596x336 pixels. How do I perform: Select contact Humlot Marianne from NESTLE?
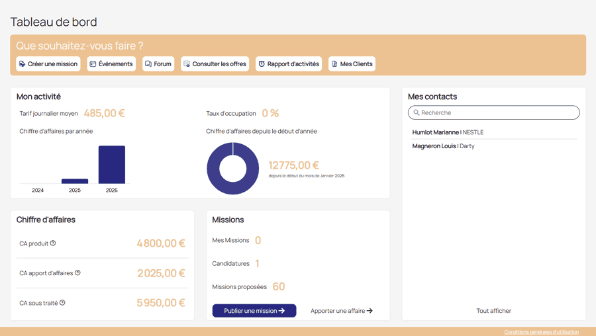pos(448,132)
